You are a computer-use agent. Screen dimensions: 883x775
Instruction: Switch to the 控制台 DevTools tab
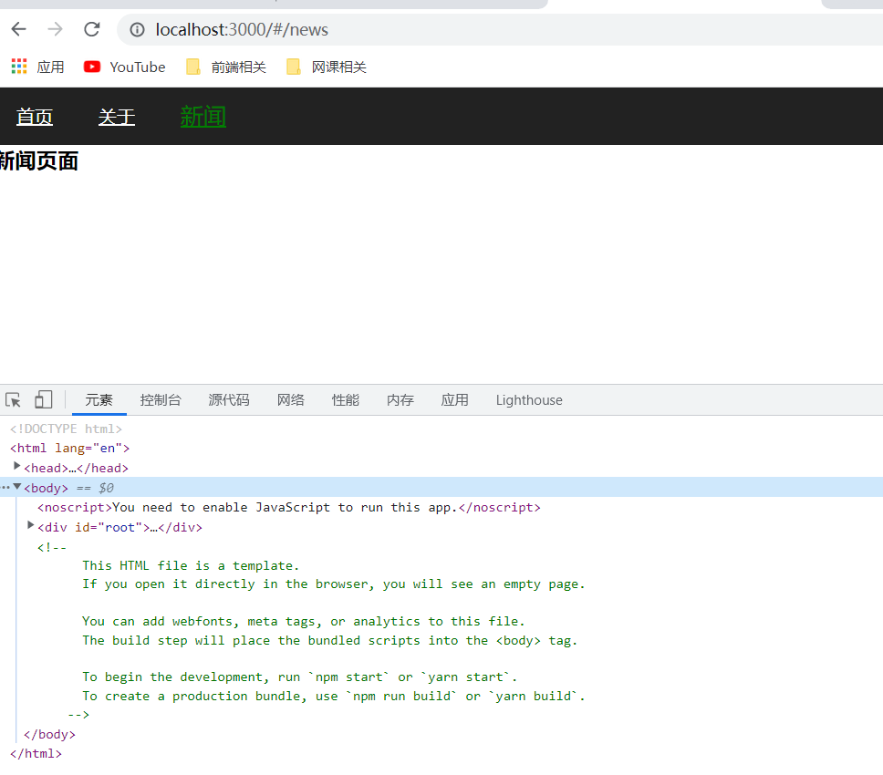pyautogui.click(x=161, y=400)
